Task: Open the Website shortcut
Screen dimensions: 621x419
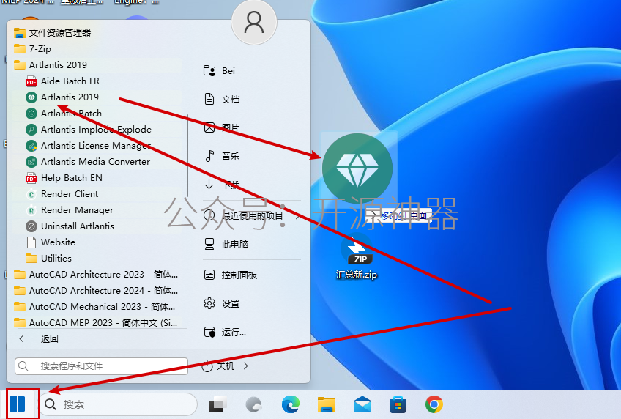Action: [x=51, y=242]
